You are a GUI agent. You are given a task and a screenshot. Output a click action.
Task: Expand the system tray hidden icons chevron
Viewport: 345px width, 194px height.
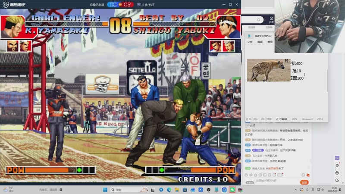click(296, 190)
